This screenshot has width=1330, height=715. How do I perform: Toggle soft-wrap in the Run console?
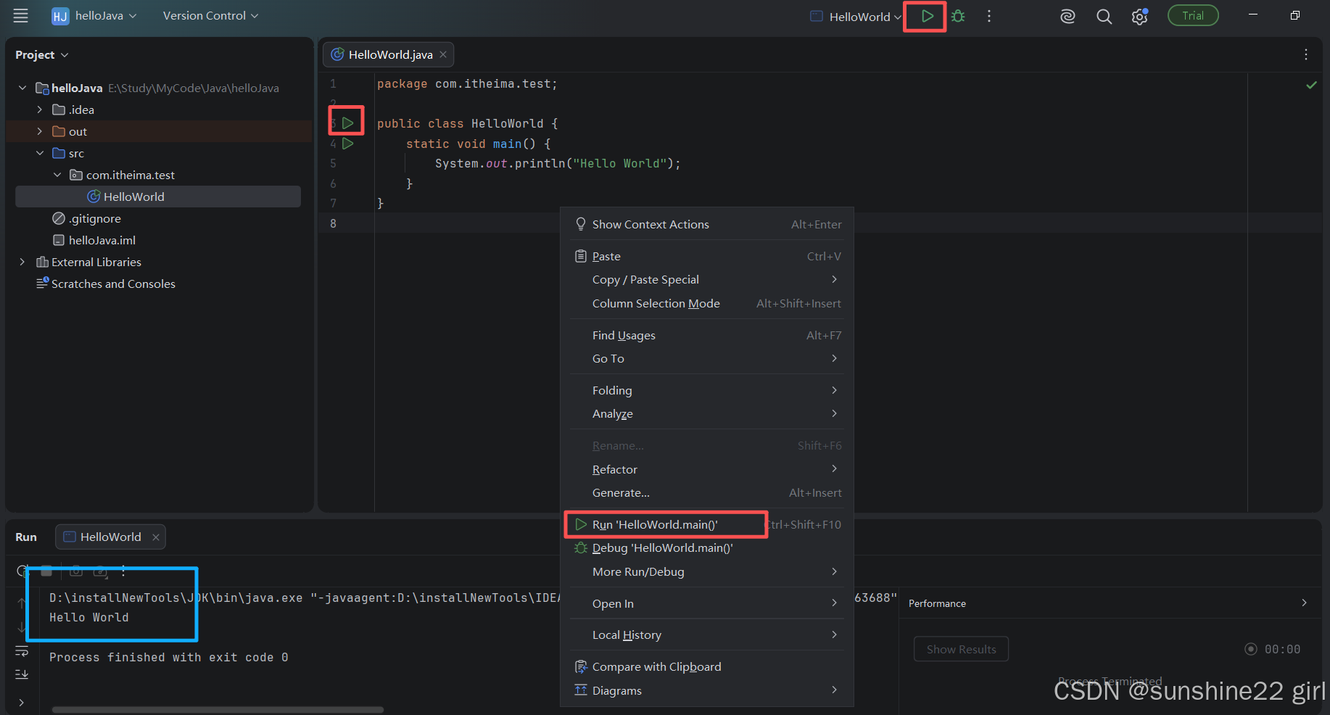22,651
